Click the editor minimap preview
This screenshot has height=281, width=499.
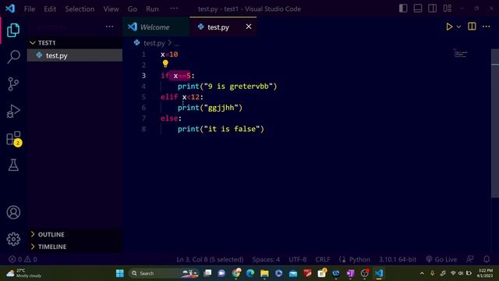(461, 54)
